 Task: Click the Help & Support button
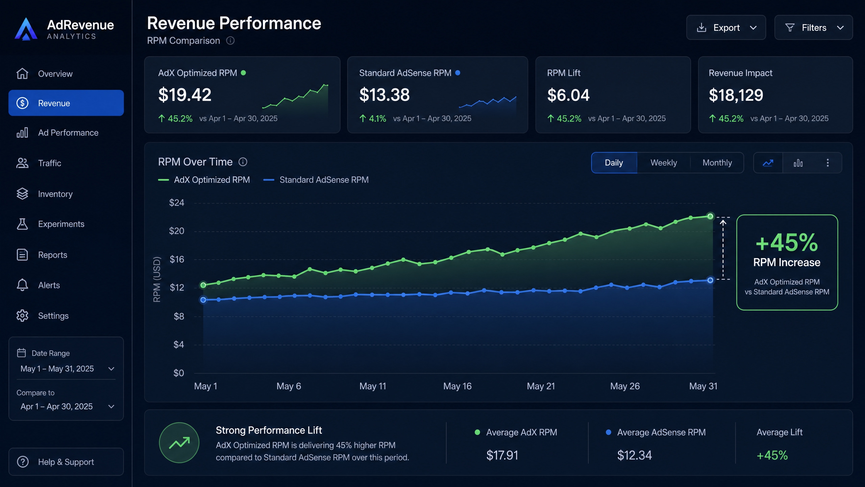(66, 462)
